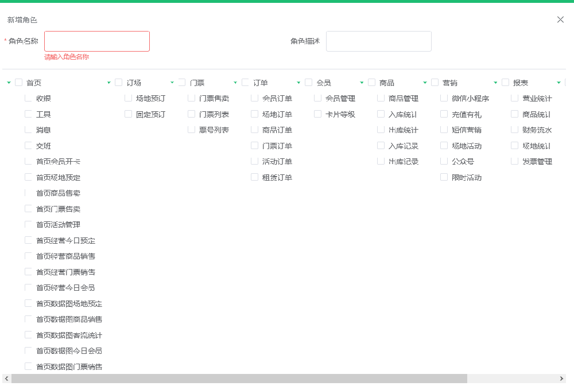Click the 限时活动 tree item label
Viewport: 574px width, 386px height.
point(466,177)
